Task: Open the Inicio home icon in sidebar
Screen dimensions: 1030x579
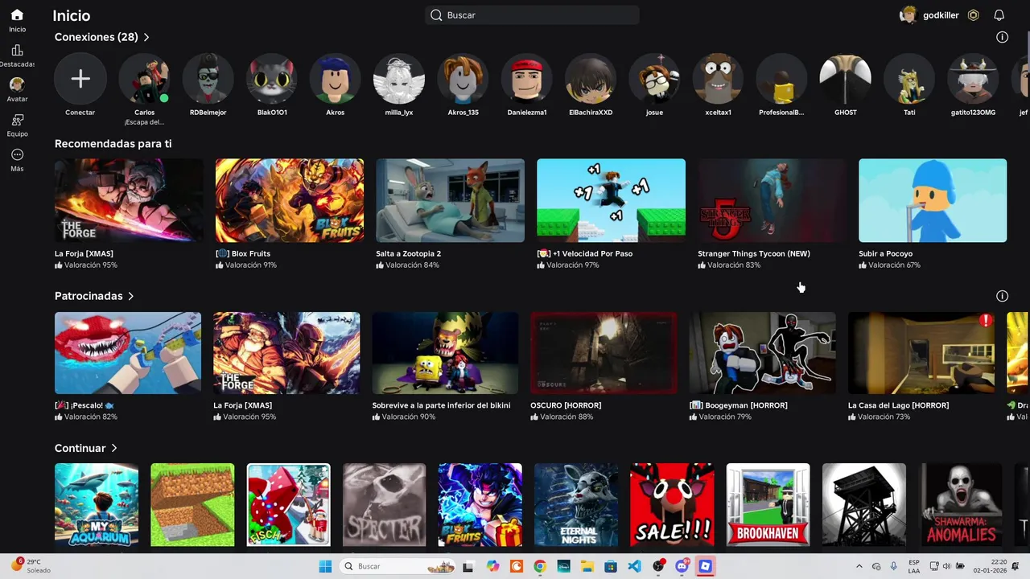Action: click(x=17, y=15)
